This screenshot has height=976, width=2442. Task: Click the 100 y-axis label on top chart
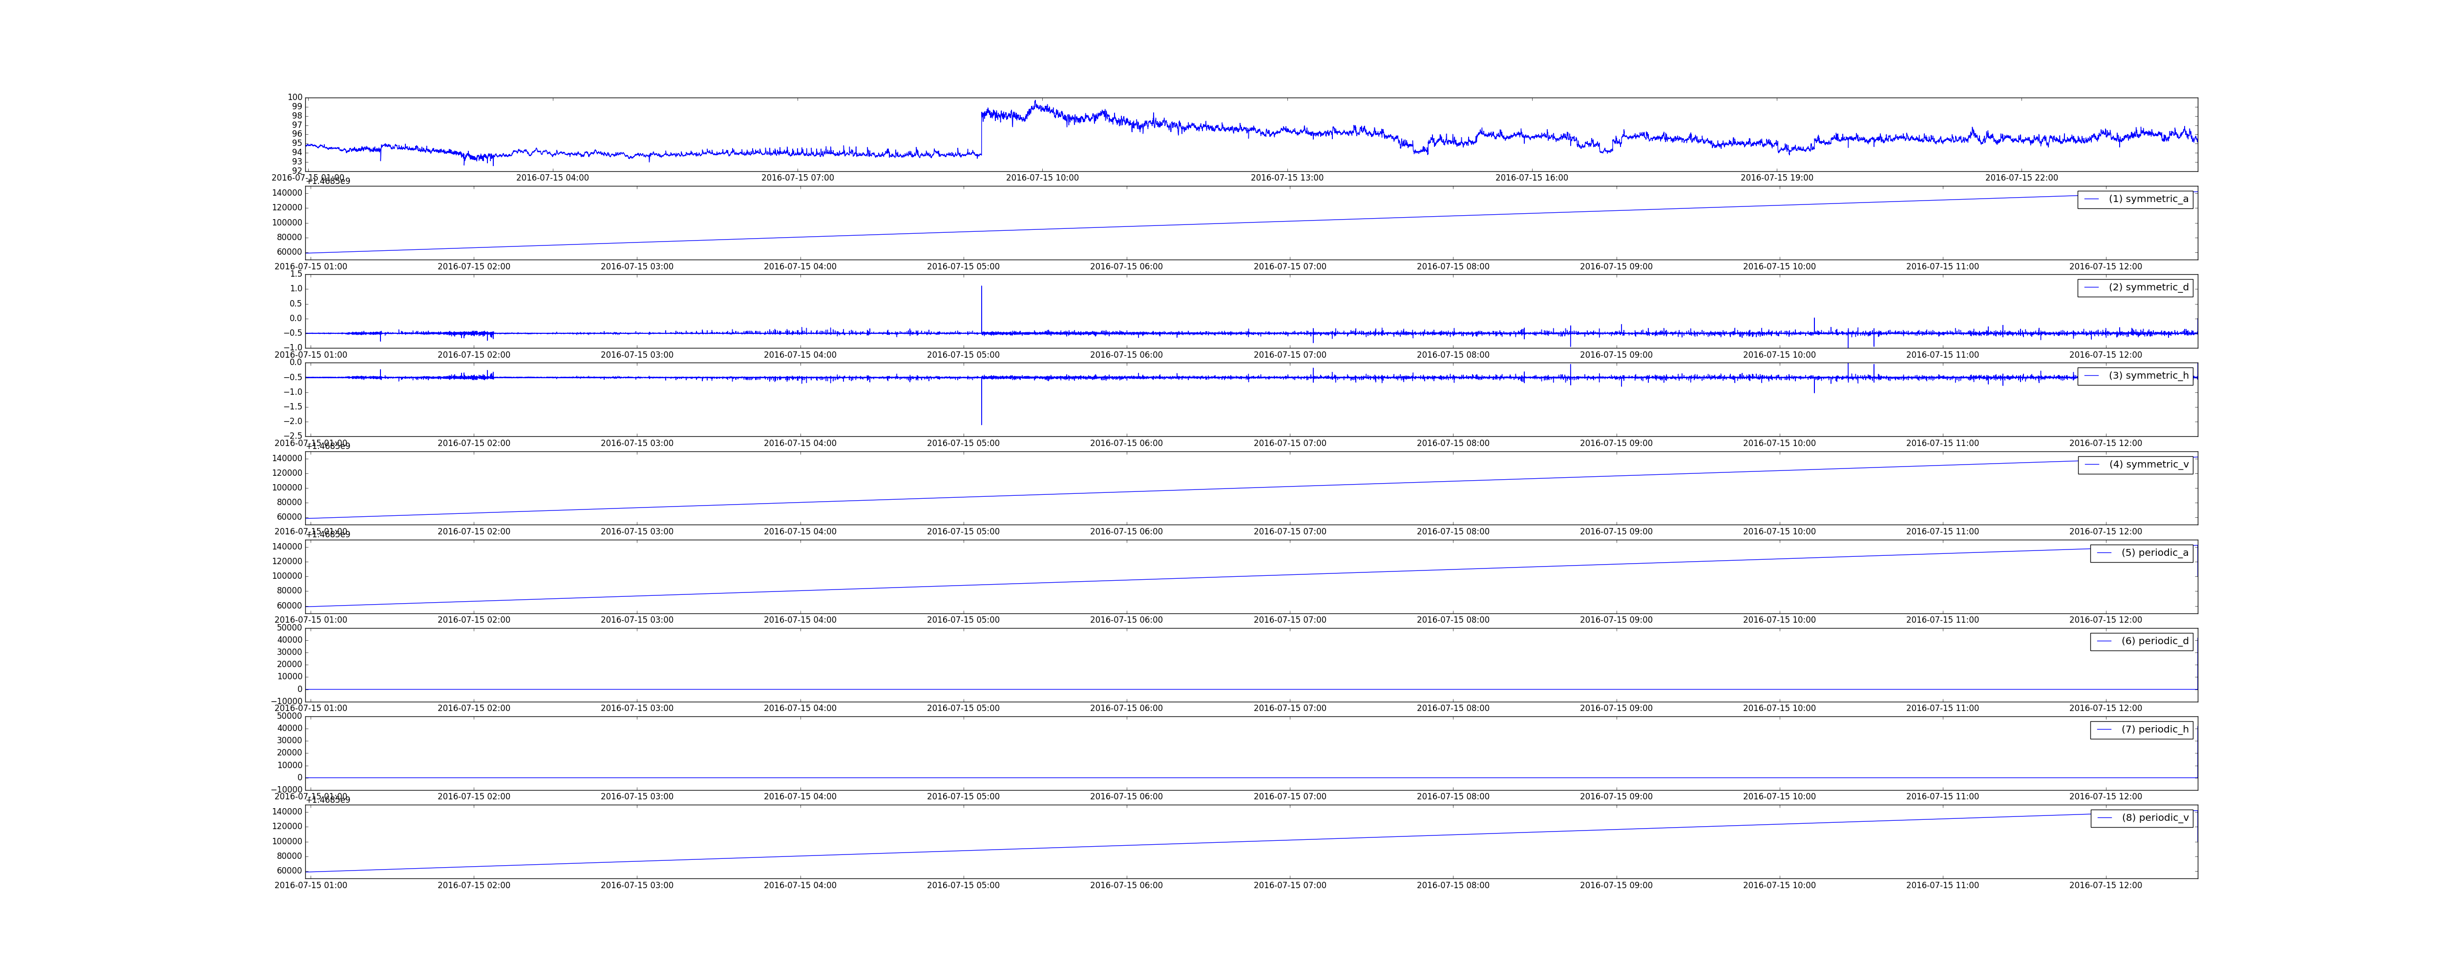[x=295, y=98]
